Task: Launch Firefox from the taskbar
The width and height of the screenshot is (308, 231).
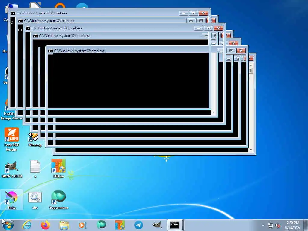Action: coord(45,225)
